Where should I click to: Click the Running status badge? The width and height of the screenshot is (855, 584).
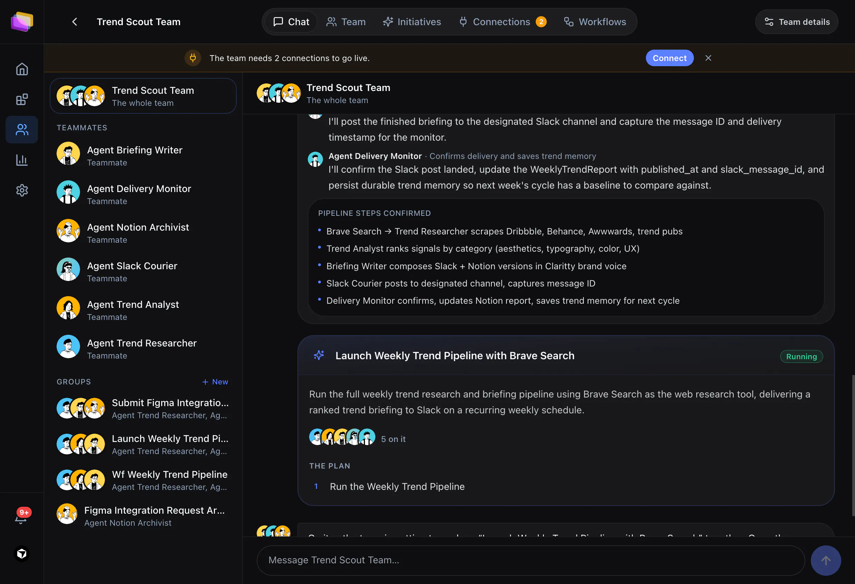[x=801, y=356]
